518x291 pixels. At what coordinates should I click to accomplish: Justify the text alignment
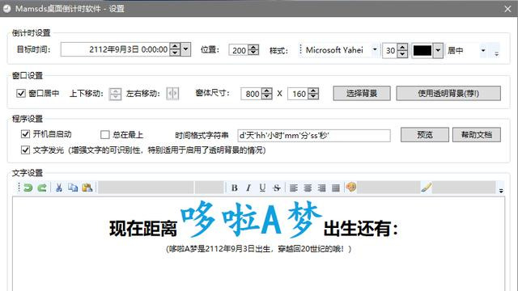coord(336,188)
